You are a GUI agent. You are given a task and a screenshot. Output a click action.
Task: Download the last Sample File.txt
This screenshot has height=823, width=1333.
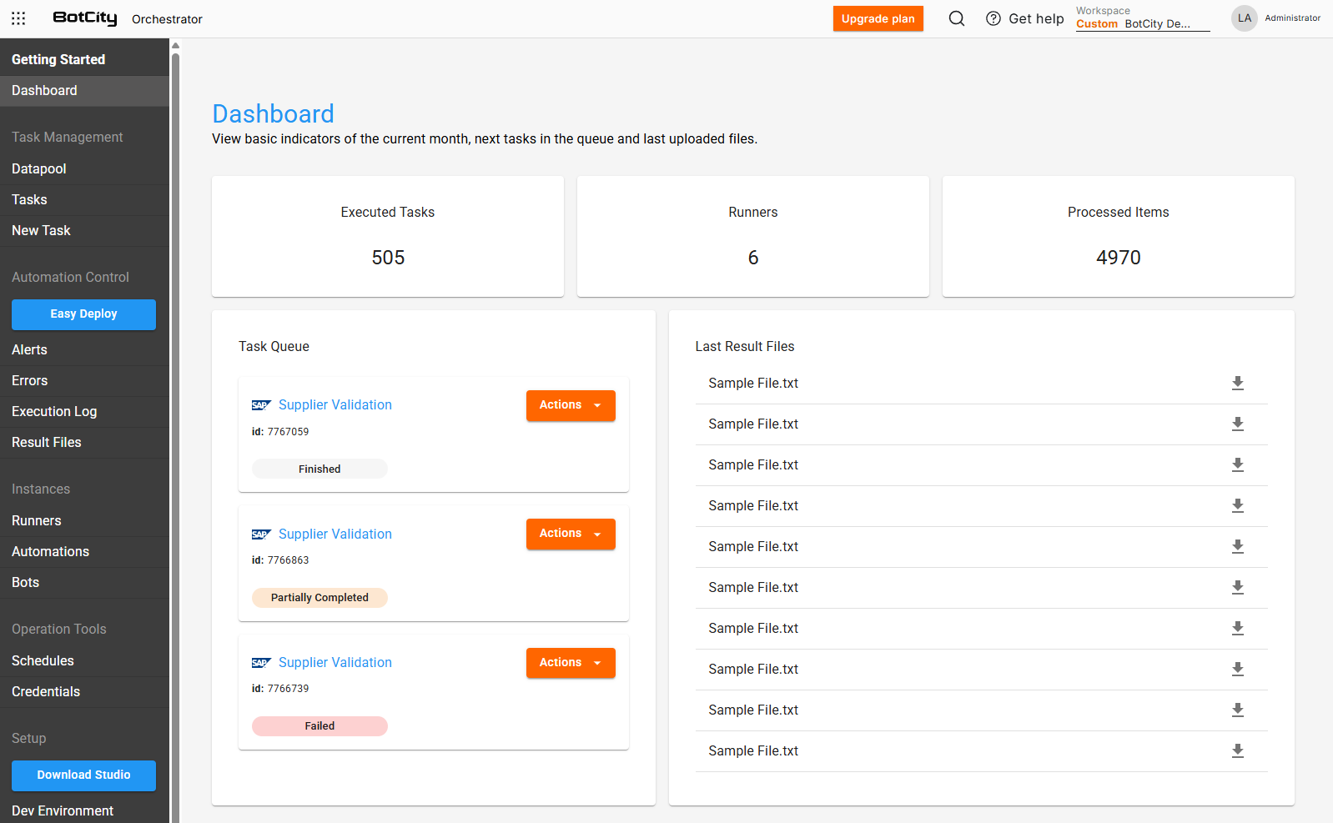(1238, 750)
